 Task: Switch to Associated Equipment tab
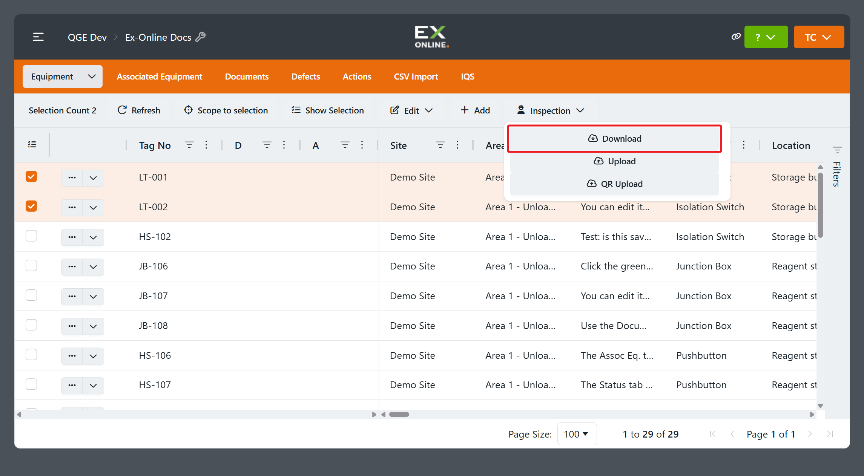(x=160, y=77)
